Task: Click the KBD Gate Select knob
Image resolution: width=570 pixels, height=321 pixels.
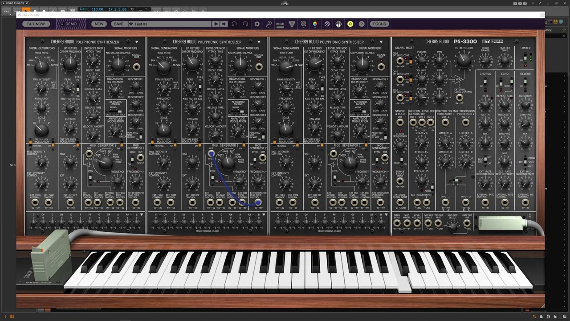Action: [452, 227]
